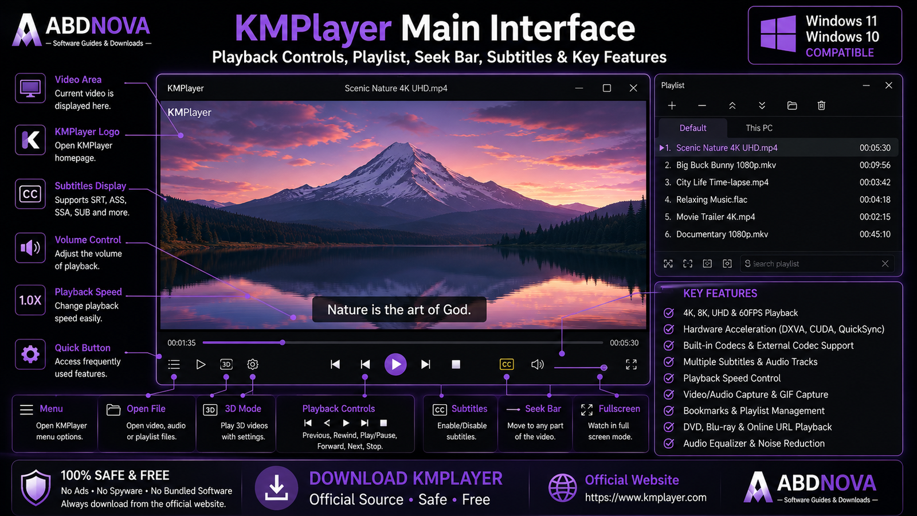Click the circular download arrow icon
This screenshot has height=516, width=917.
pos(276,488)
